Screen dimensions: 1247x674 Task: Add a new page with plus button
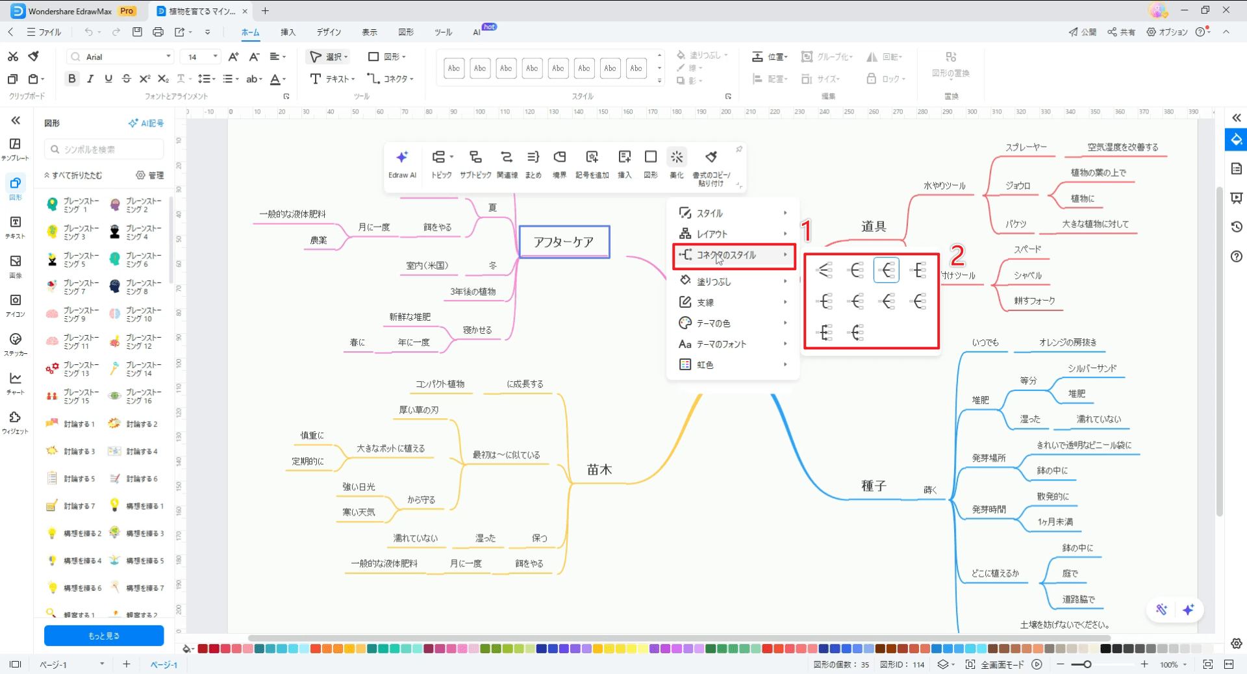(127, 664)
